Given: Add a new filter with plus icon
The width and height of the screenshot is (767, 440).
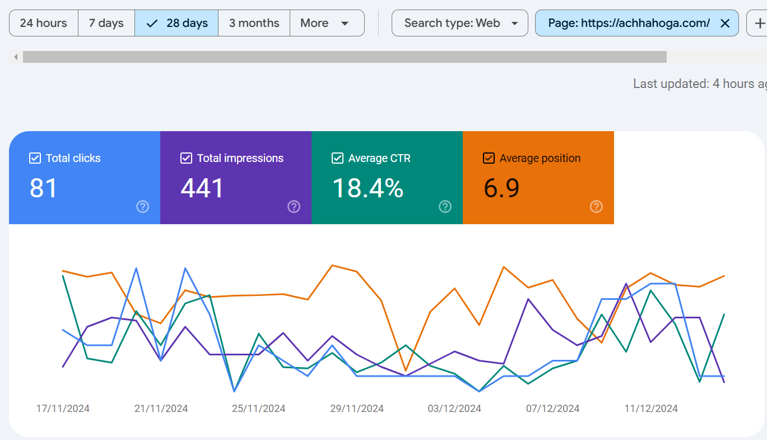Looking at the screenshot, I should [x=759, y=23].
